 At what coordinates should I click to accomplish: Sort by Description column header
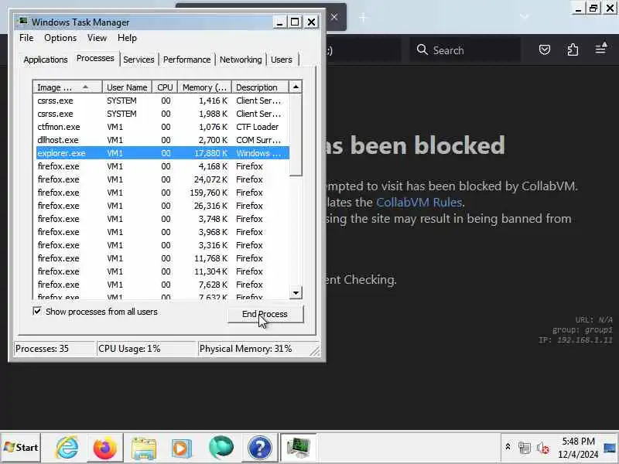(x=260, y=87)
